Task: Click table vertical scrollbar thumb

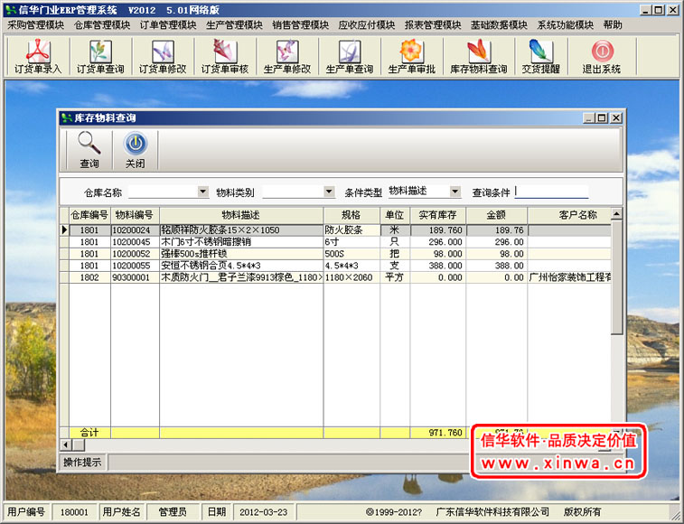Action: (616, 277)
